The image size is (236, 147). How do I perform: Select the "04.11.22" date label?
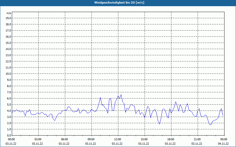click(223, 144)
